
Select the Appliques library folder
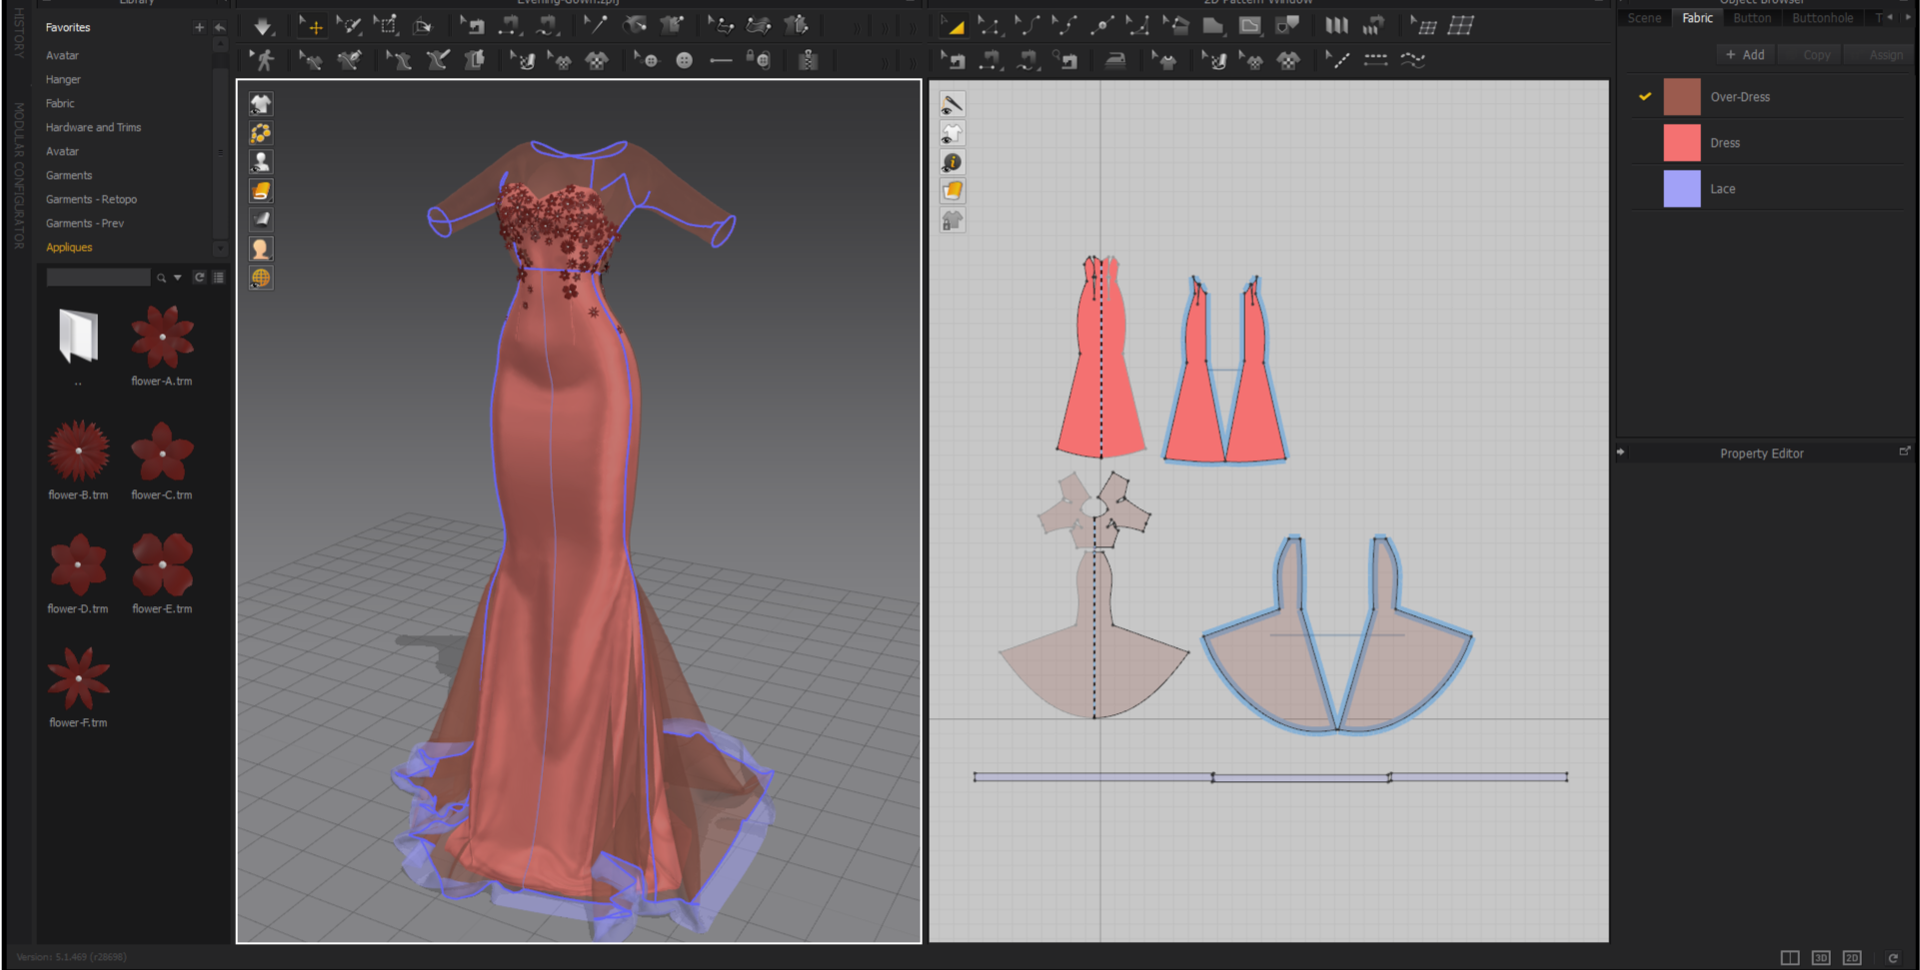point(69,248)
